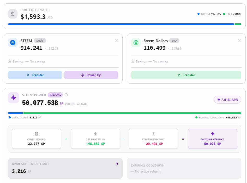
Task: Open the Available to Delegate 3,216 SP panel
Action: point(65,168)
